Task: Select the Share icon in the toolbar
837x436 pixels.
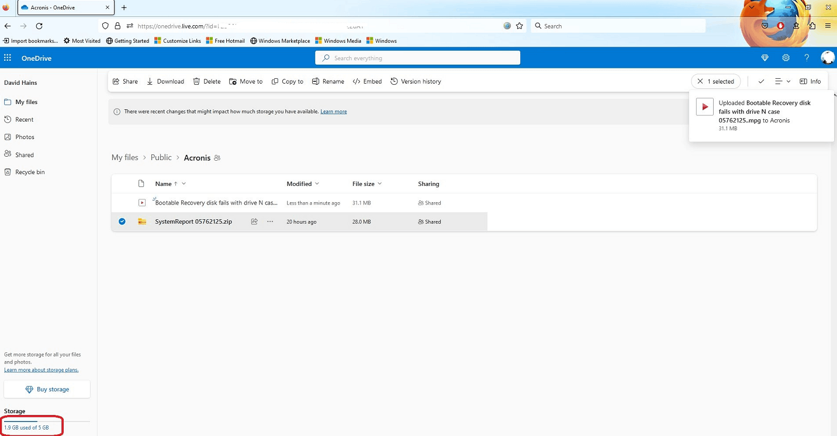Action: (115, 81)
